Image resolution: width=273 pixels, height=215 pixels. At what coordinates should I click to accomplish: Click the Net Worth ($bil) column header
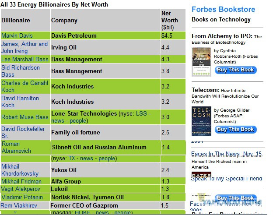click(173, 20)
